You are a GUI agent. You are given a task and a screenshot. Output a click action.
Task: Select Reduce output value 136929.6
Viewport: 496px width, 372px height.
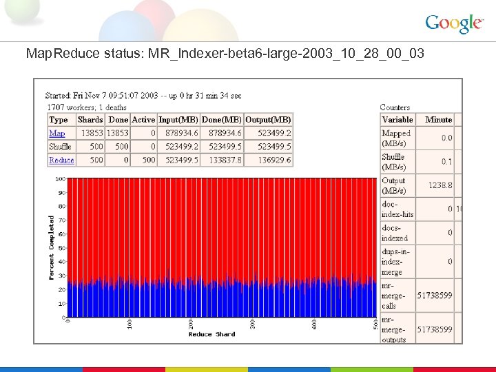coord(274,160)
